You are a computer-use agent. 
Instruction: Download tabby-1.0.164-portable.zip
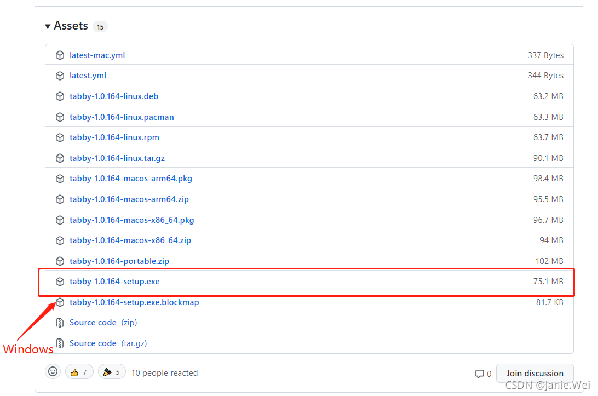click(119, 261)
